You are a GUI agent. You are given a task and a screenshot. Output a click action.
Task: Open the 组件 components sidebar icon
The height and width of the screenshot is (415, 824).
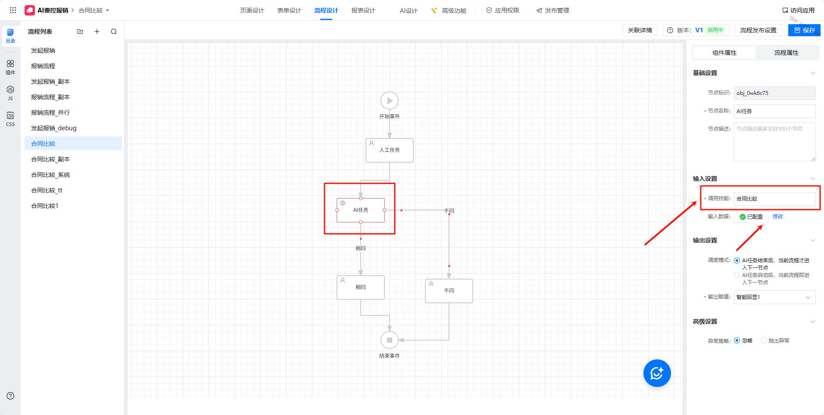click(10, 67)
